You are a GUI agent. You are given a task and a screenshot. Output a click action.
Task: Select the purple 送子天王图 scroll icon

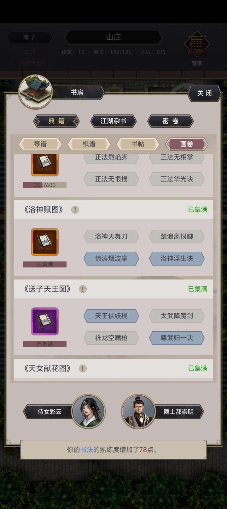45,321
